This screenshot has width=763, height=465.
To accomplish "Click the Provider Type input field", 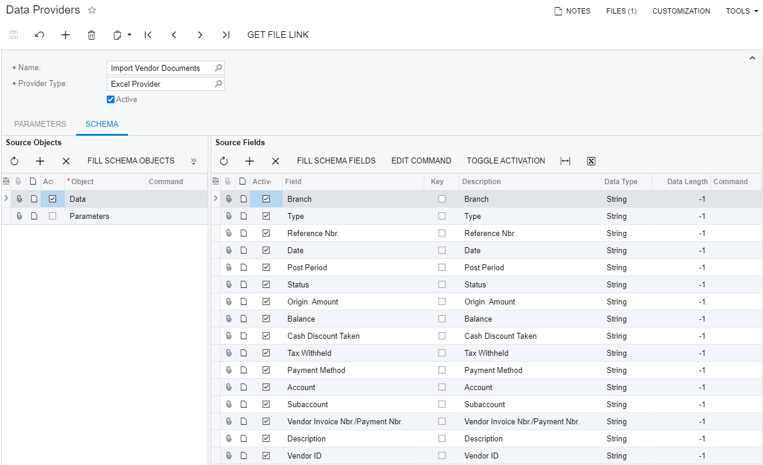I will pos(161,84).
